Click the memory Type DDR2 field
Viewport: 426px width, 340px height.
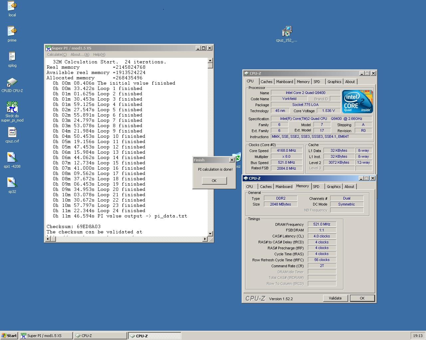pyautogui.click(x=281, y=198)
